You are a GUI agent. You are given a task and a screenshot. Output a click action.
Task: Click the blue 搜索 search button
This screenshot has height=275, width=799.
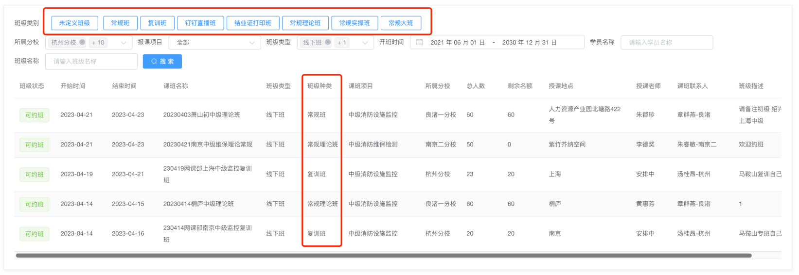pyautogui.click(x=162, y=62)
